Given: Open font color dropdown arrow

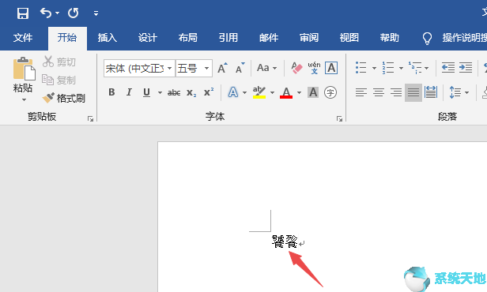Looking at the screenshot, I should tap(299, 92).
